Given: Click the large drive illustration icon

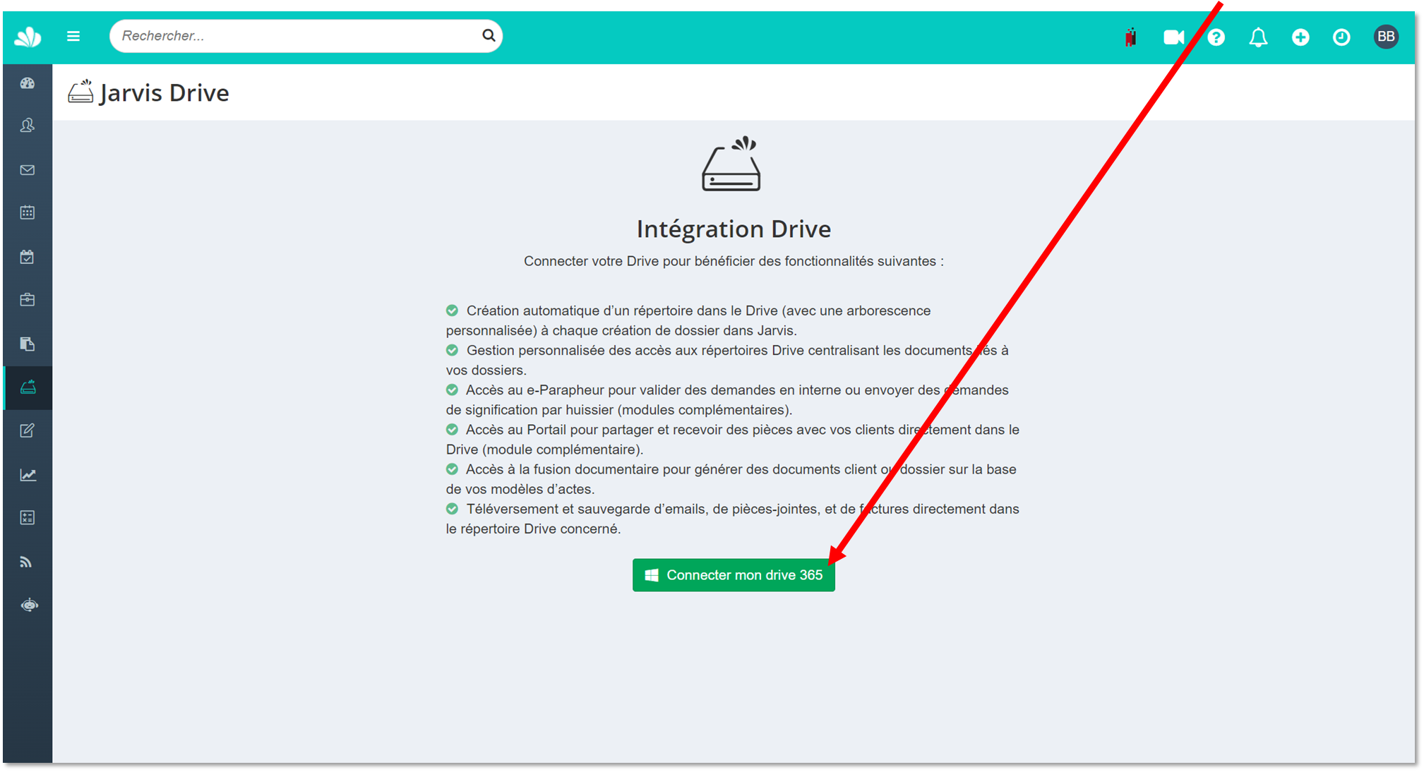Looking at the screenshot, I should pyautogui.click(x=731, y=164).
